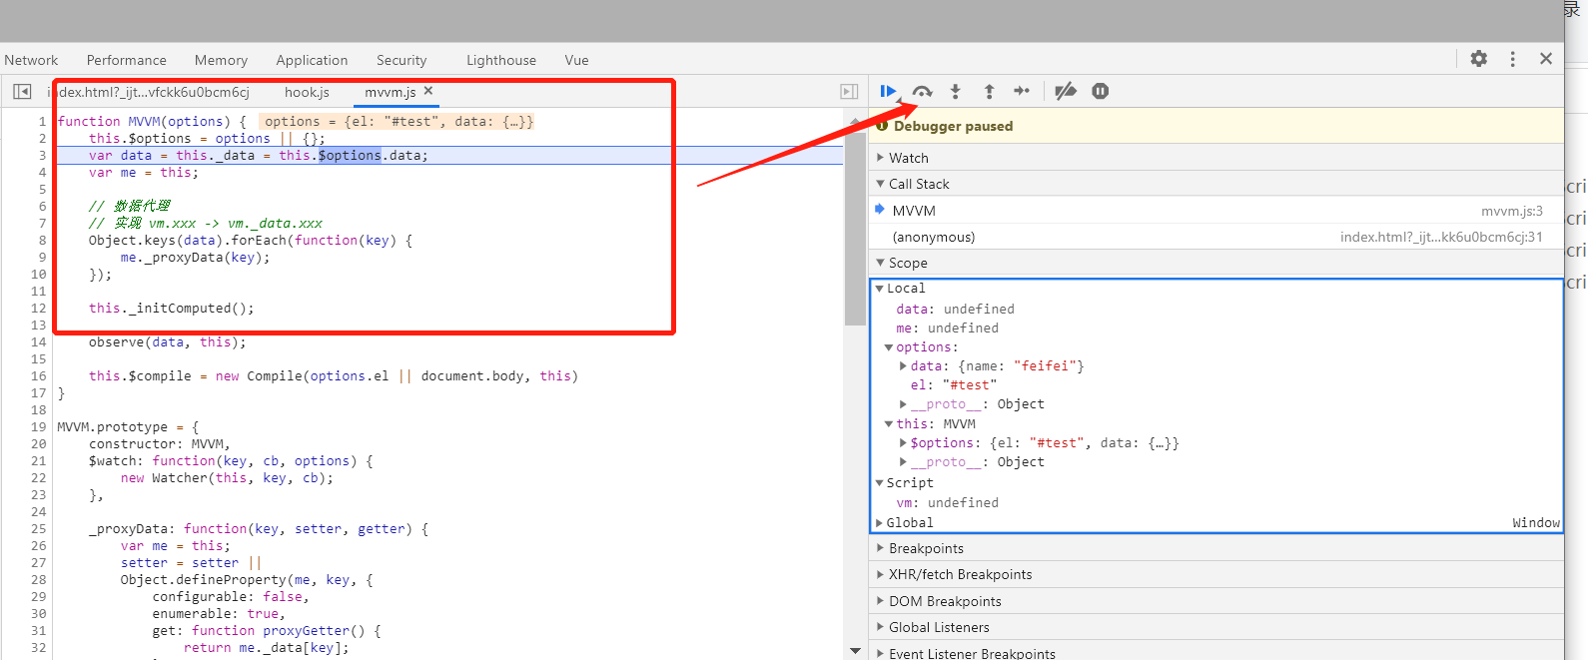Select the MVVM call stack frame

point(1216,211)
